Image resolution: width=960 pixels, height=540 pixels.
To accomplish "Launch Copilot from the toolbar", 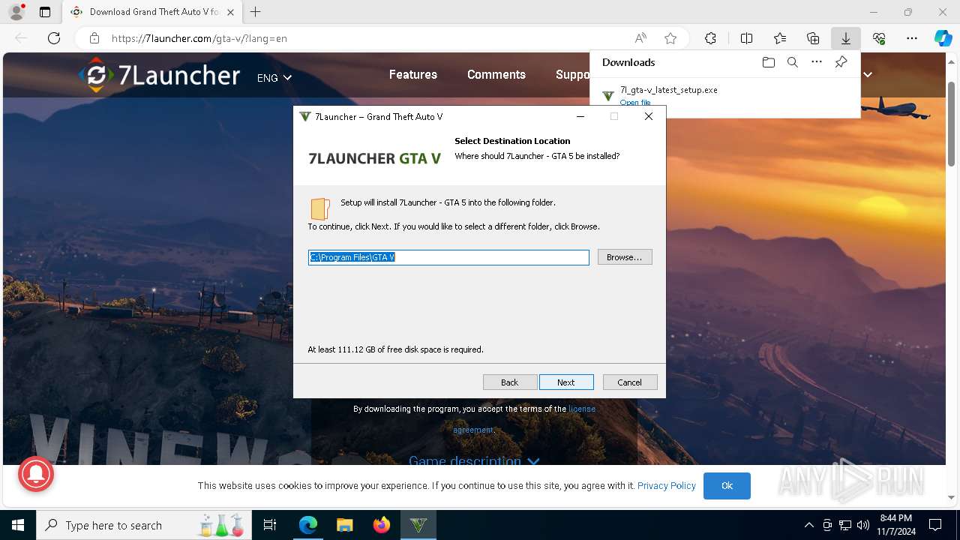I will tap(943, 38).
